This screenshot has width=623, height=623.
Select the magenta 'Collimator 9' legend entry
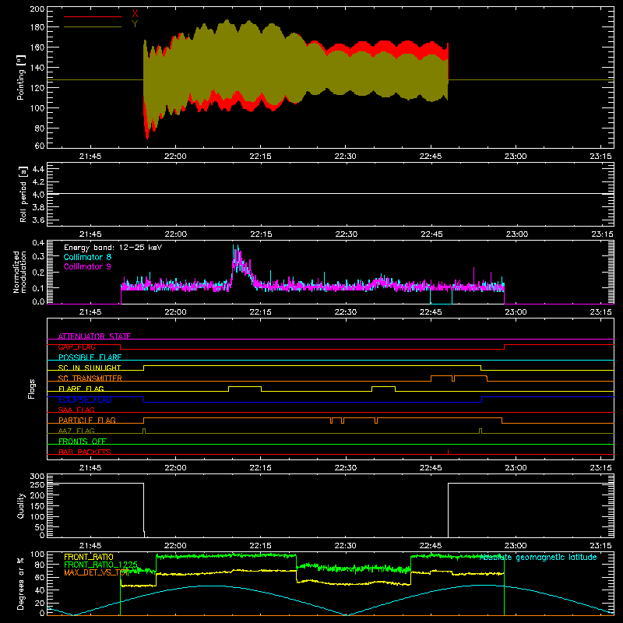[x=87, y=266]
